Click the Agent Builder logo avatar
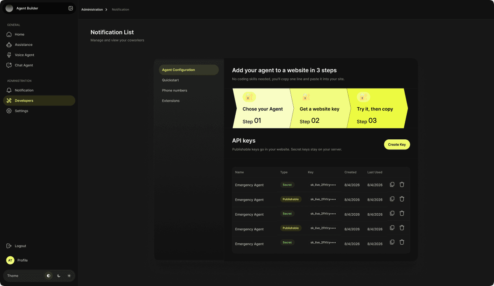The image size is (494, 286). coord(9,8)
